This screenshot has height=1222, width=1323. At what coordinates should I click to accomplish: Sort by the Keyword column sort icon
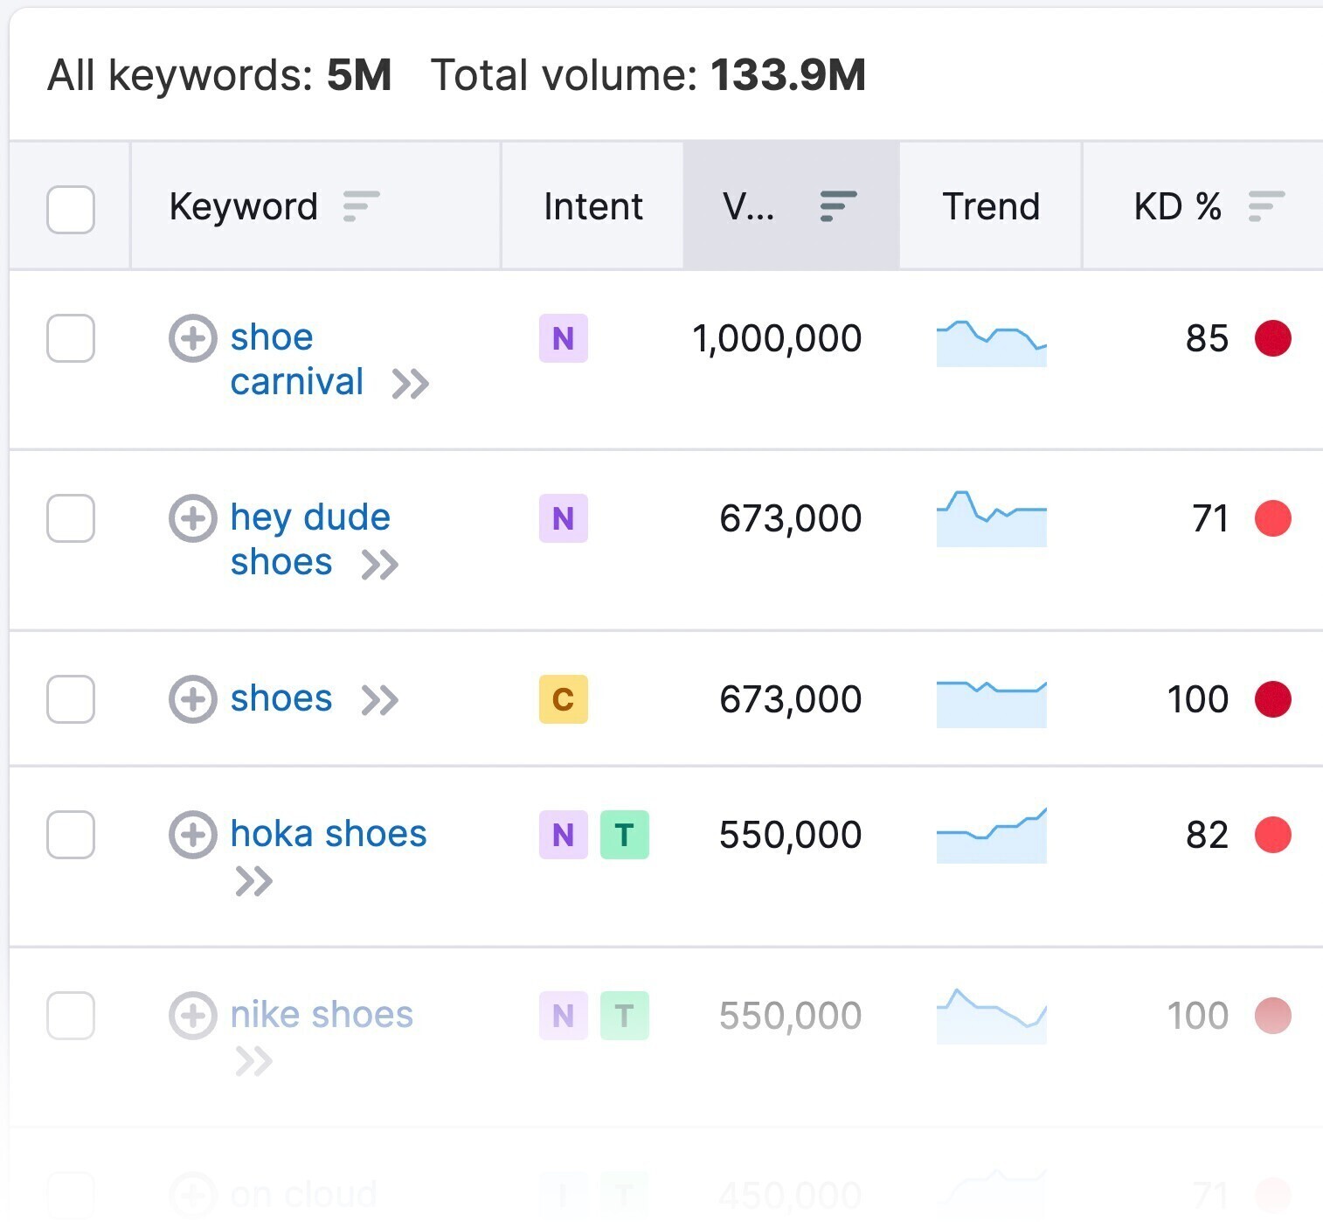361,207
